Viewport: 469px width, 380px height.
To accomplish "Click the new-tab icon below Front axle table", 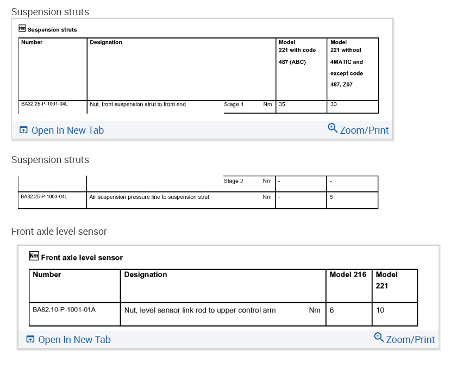I will coord(30,340).
